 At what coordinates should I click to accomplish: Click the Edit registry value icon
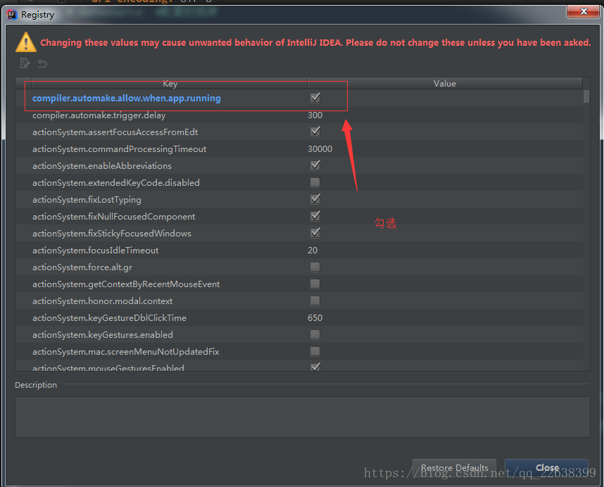coord(25,63)
